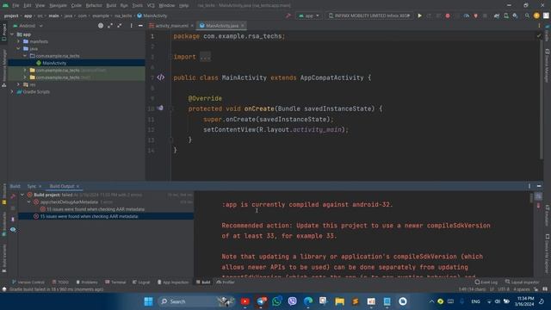Switch to the Sync tab in Build panel
Screen dimensions: 551x310
[x=32, y=186]
